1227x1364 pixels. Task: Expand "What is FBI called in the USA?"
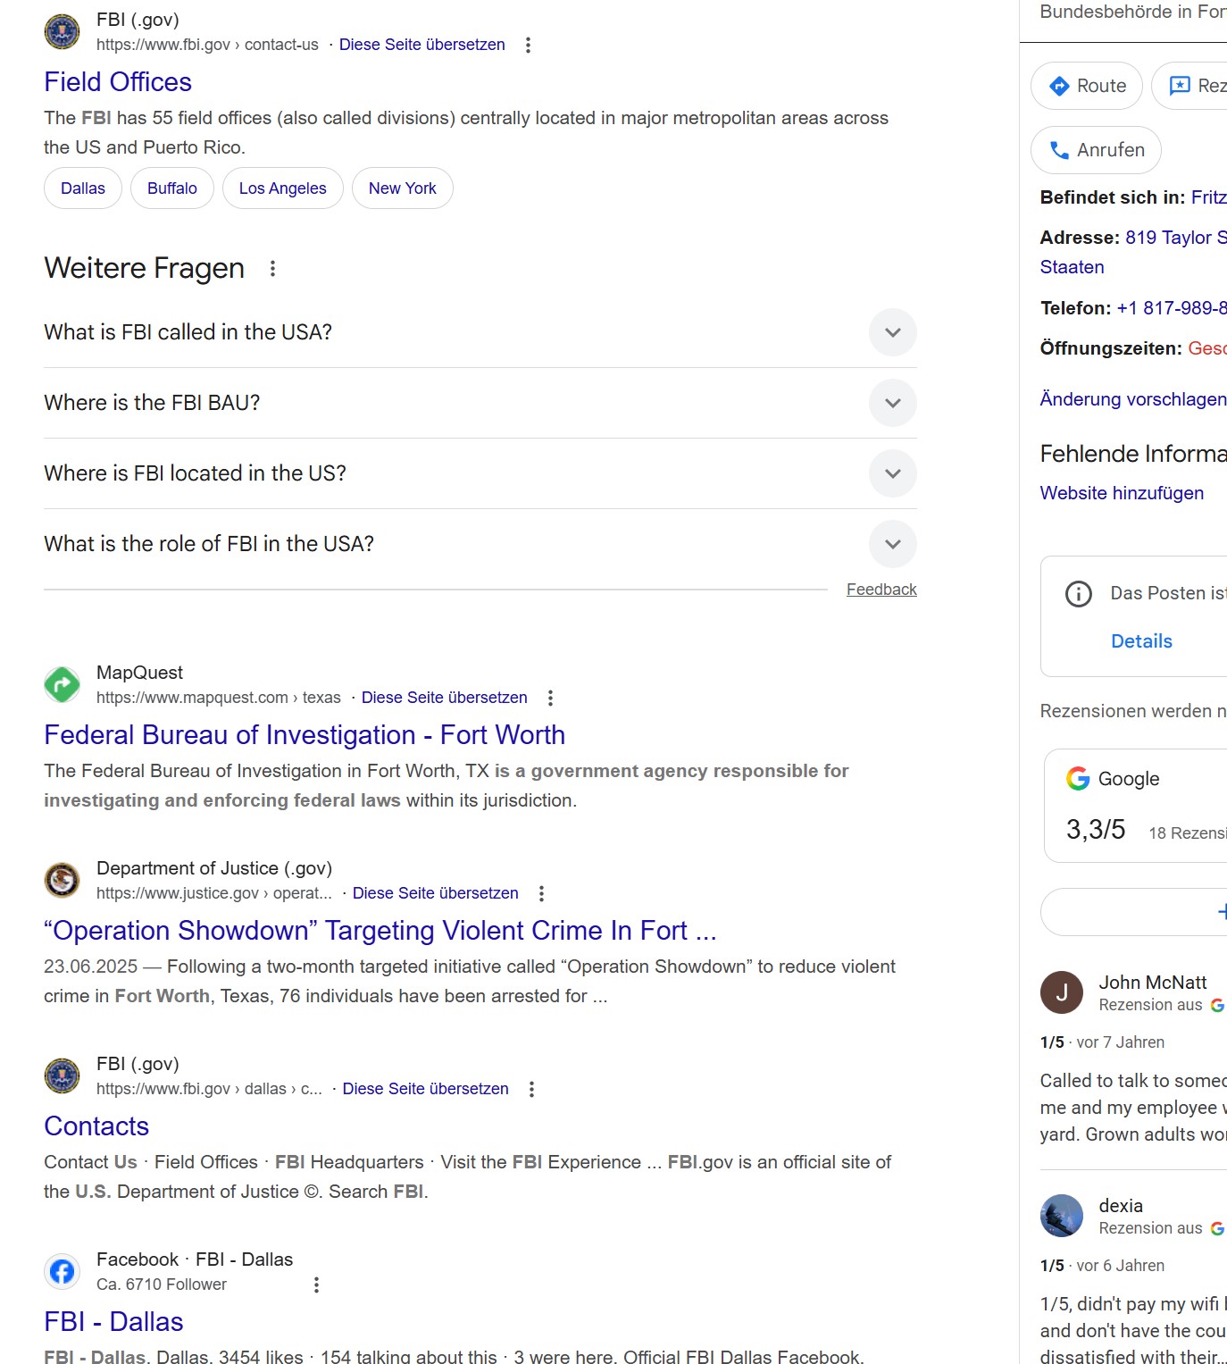tap(480, 332)
